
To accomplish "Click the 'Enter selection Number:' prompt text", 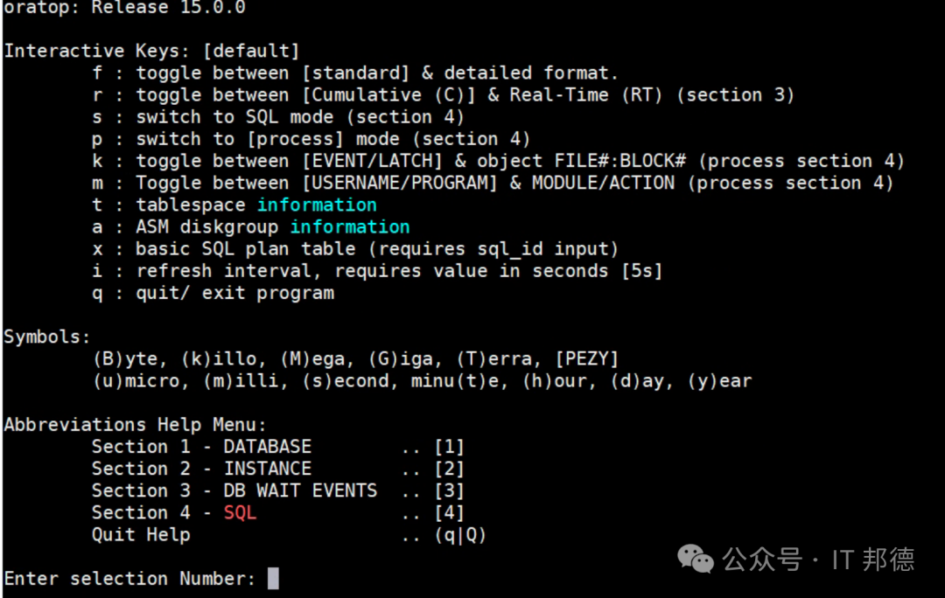I will pyautogui.click(x=130, y=579).
